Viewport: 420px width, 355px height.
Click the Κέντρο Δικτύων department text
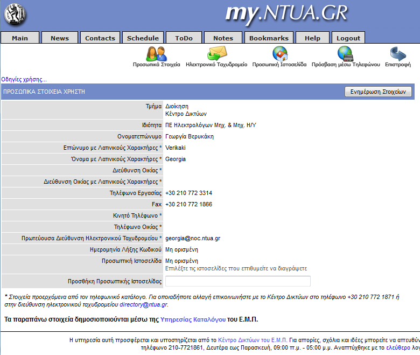click(186, 114)
